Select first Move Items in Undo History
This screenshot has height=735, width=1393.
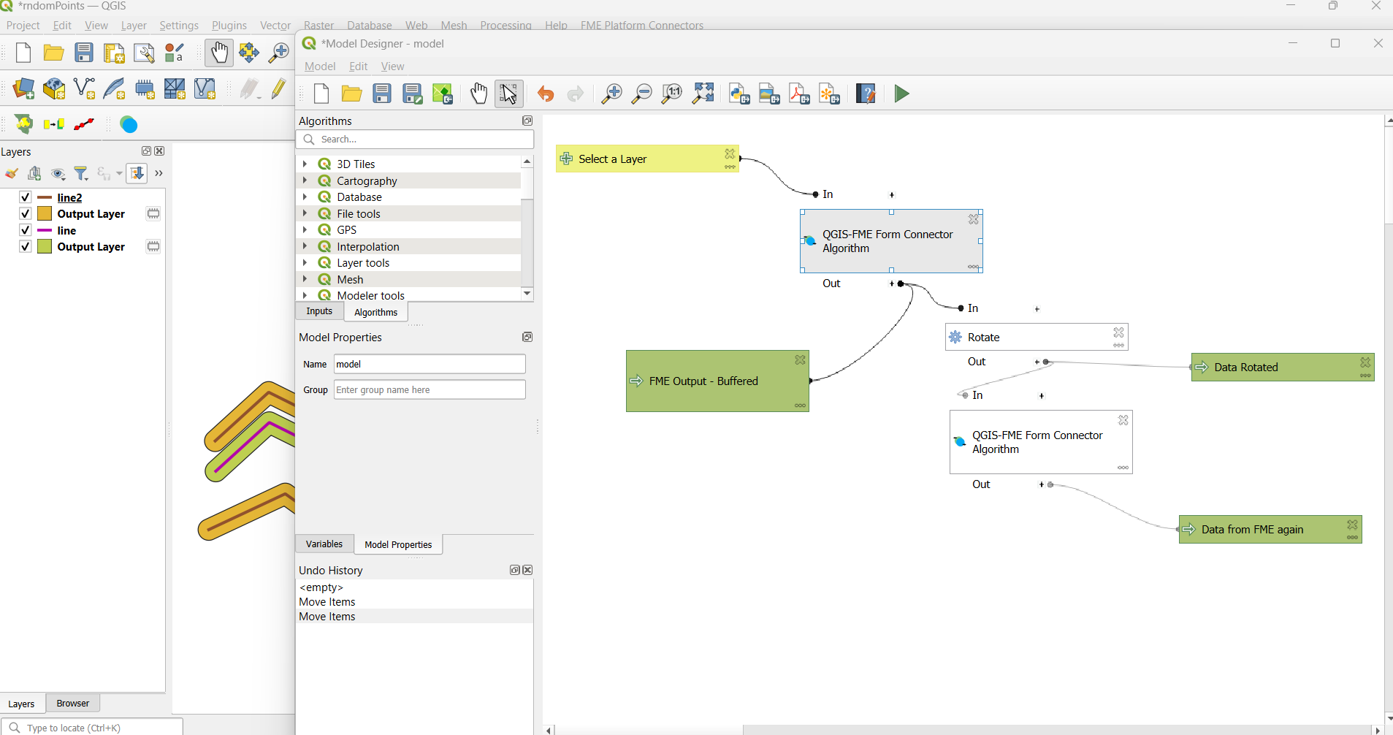[327, 602]
